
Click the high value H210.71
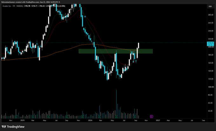tap(34, 6)
